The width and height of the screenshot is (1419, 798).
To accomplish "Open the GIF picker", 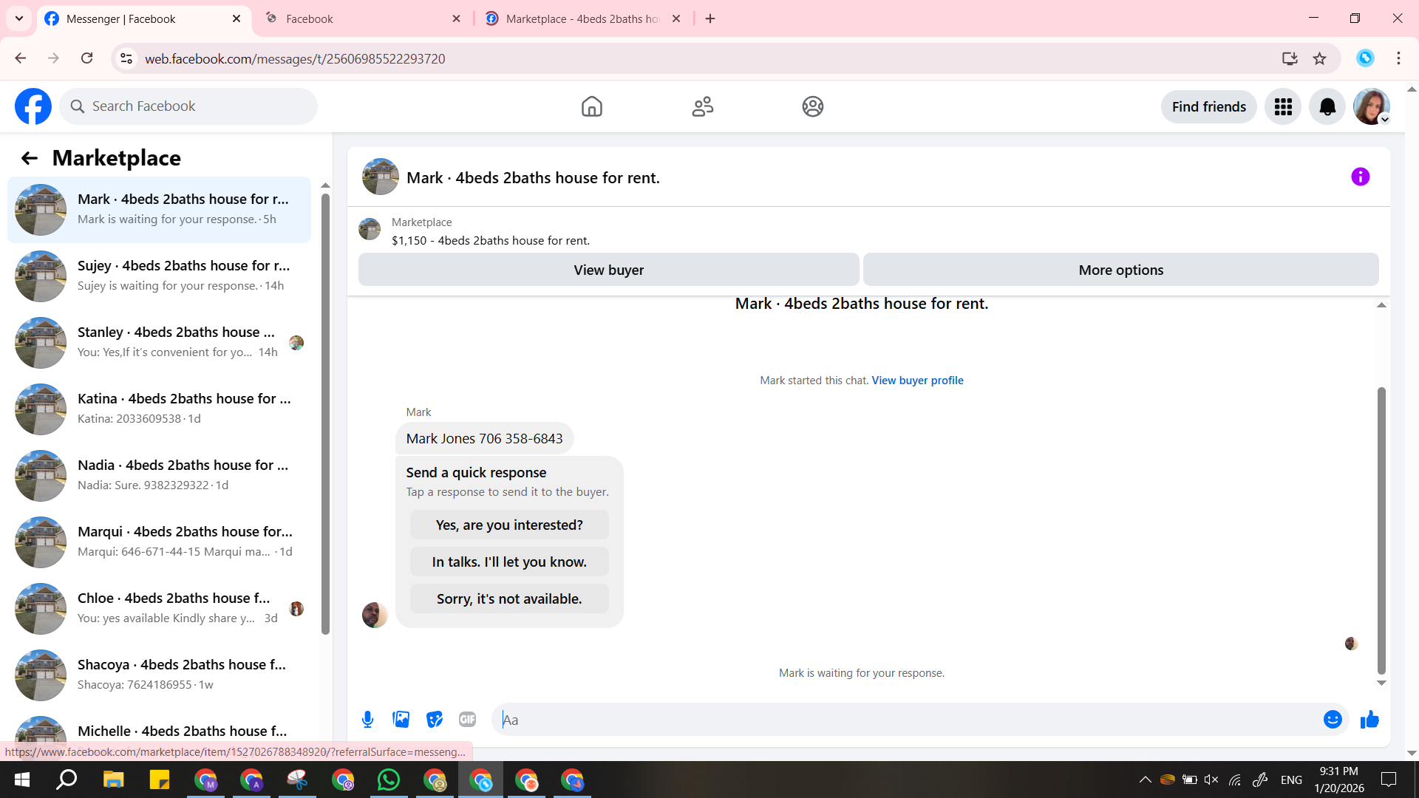I will pyautogui.click(x=467, y=720).
